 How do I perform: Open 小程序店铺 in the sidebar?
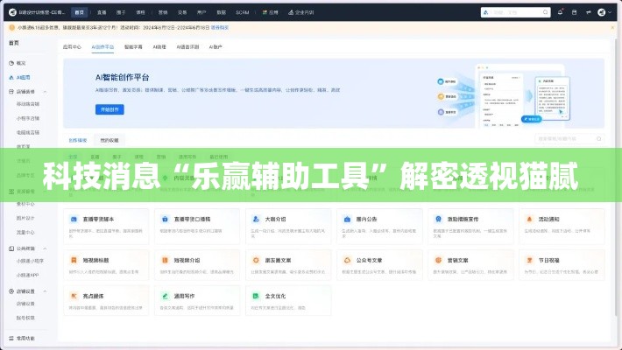pyautogui.click(x=28, y=118)
